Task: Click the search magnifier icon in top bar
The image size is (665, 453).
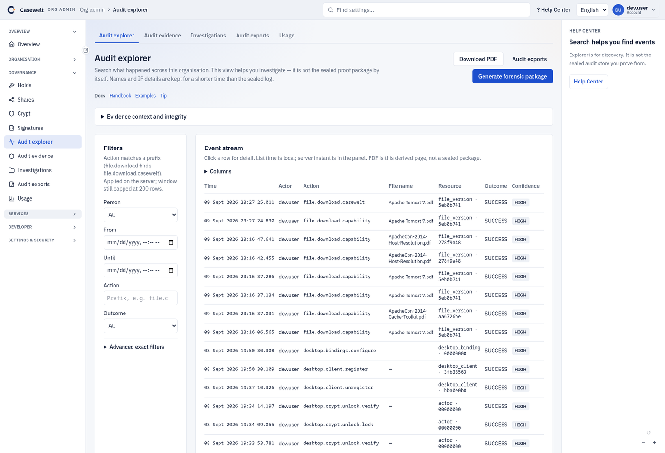Action: (x=331, y=10)
